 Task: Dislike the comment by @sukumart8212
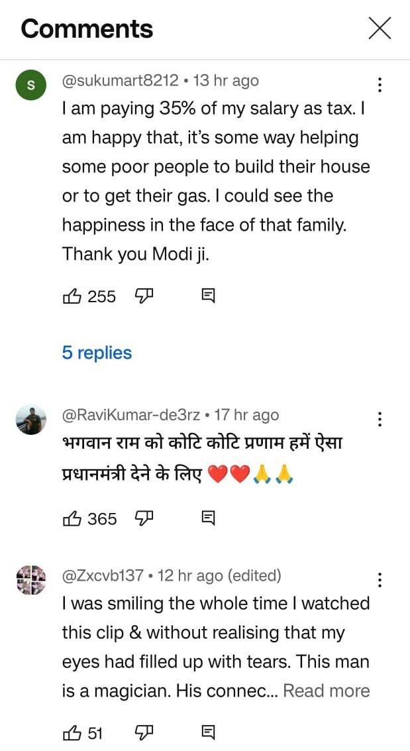coord(144,296)
